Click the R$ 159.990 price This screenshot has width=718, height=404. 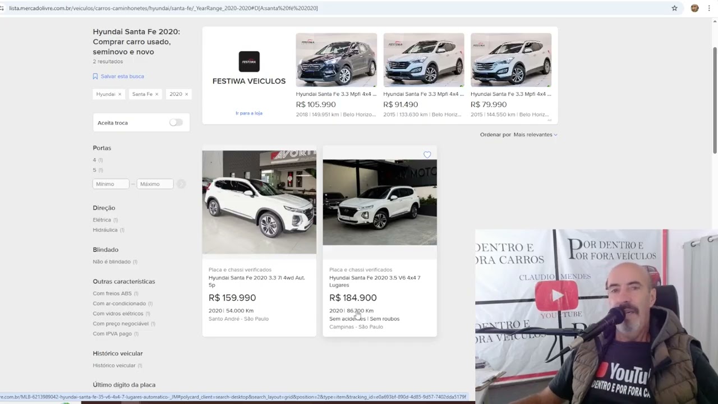click(232, 298)
